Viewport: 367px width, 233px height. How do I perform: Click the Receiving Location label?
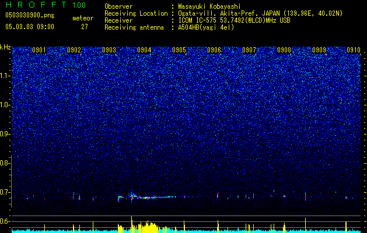pyautogui.click(x=136, y=13)
